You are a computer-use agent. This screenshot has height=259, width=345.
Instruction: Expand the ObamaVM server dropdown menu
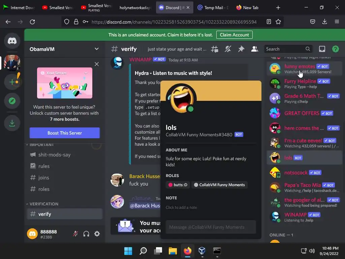[x=97, y=49]
